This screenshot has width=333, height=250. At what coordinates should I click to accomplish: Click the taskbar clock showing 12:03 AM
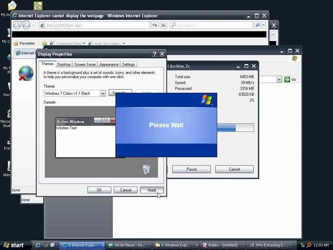tap(321, 245)
